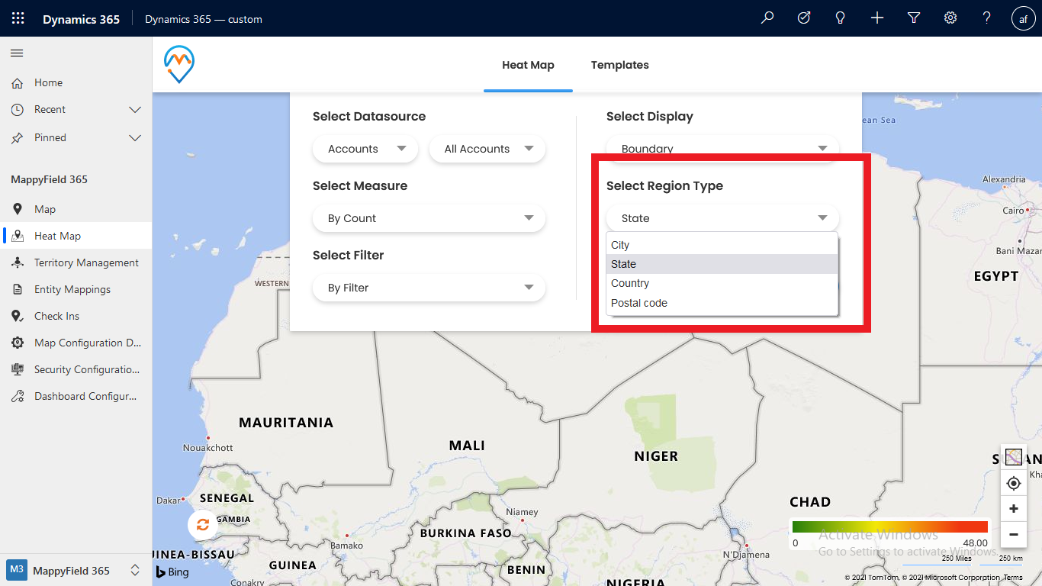Open Dashboard Configuration sidebar item
1042x586 pixels.
tap(76, 396)
